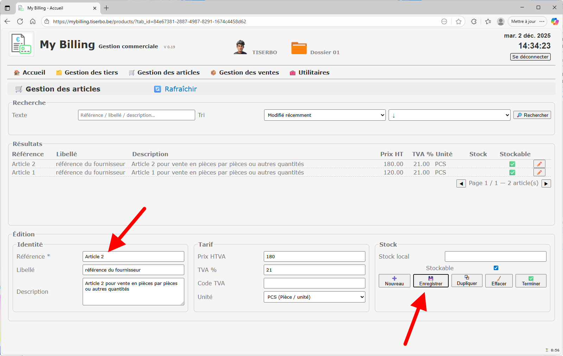The width and height of the screenshot is (563, 356).
Task: Refresh the browser page
Action: 20,21
